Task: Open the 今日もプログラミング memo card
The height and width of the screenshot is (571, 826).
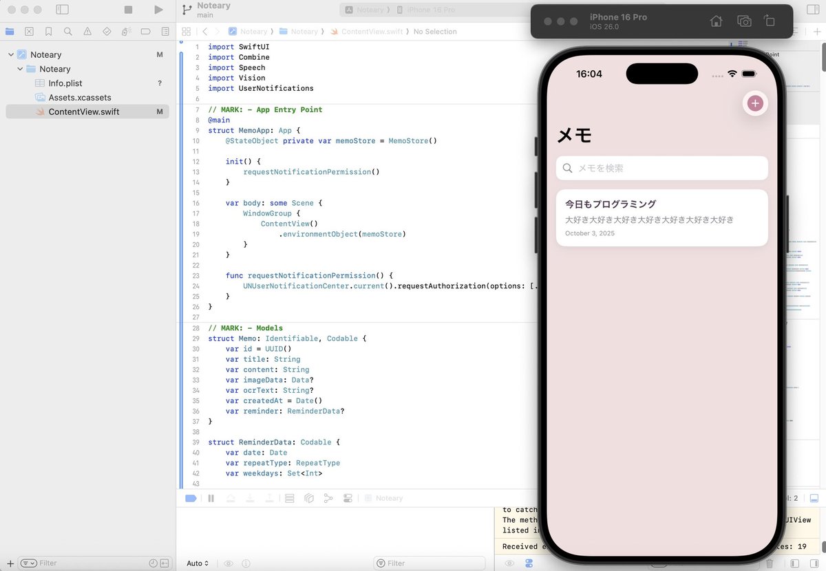Action: tap(661, 217)
